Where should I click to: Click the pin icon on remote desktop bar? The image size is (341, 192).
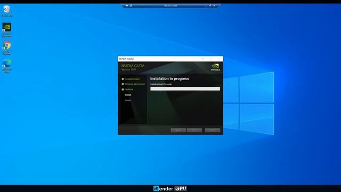[127, 6]
